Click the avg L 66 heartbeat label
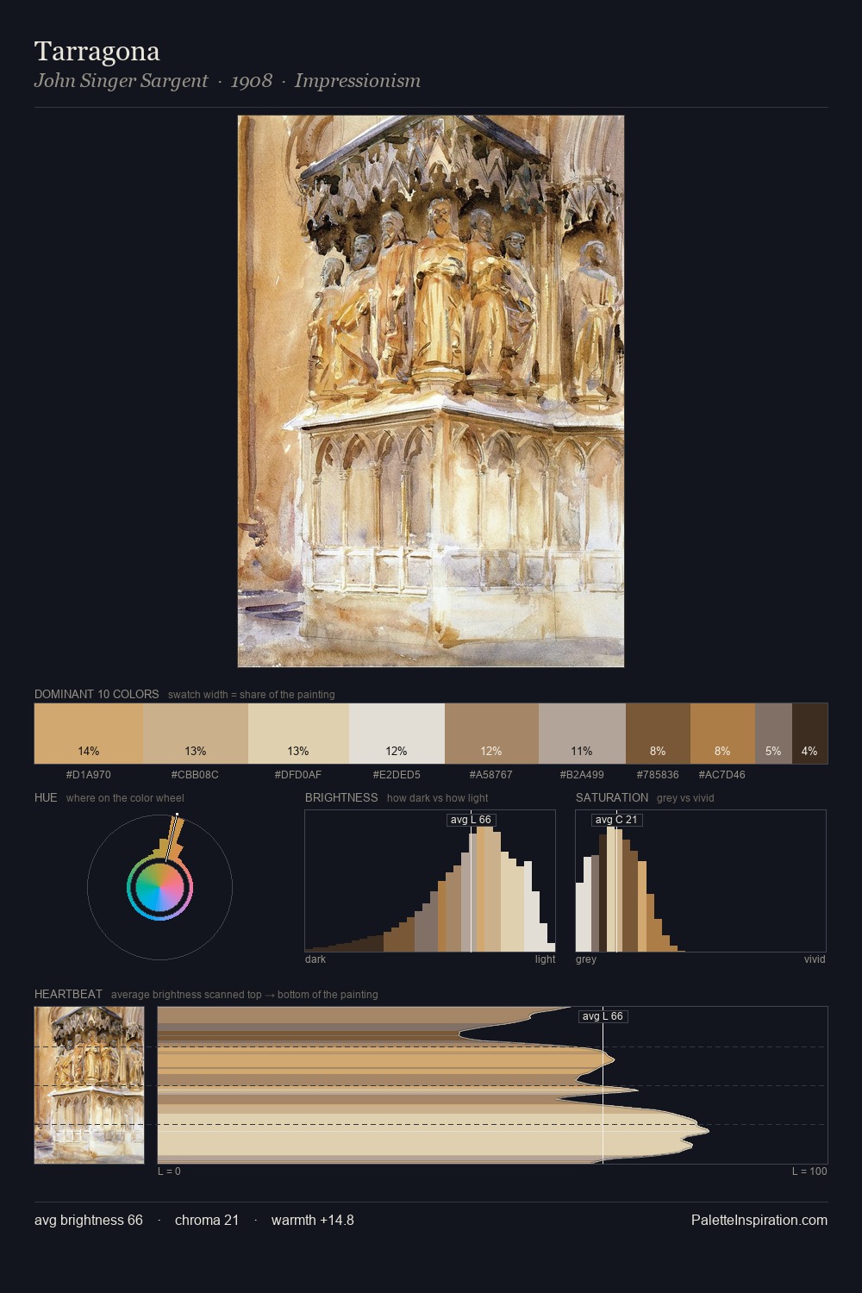This screenshot has height=1293, width=862. [x=603, y=1016]
